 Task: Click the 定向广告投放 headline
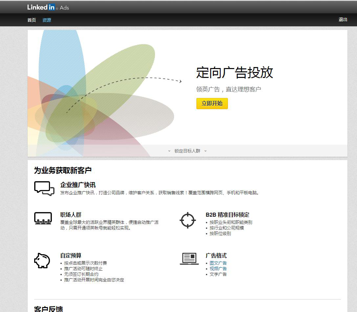coord(235,73)
